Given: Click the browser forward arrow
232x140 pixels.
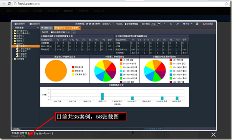Looking at the screenshot, I should 4,3.
